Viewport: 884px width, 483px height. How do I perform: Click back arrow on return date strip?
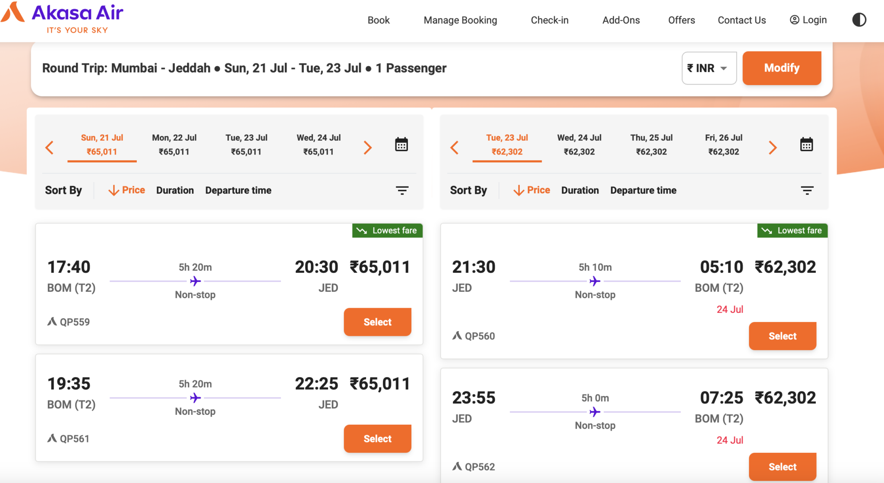455,147
